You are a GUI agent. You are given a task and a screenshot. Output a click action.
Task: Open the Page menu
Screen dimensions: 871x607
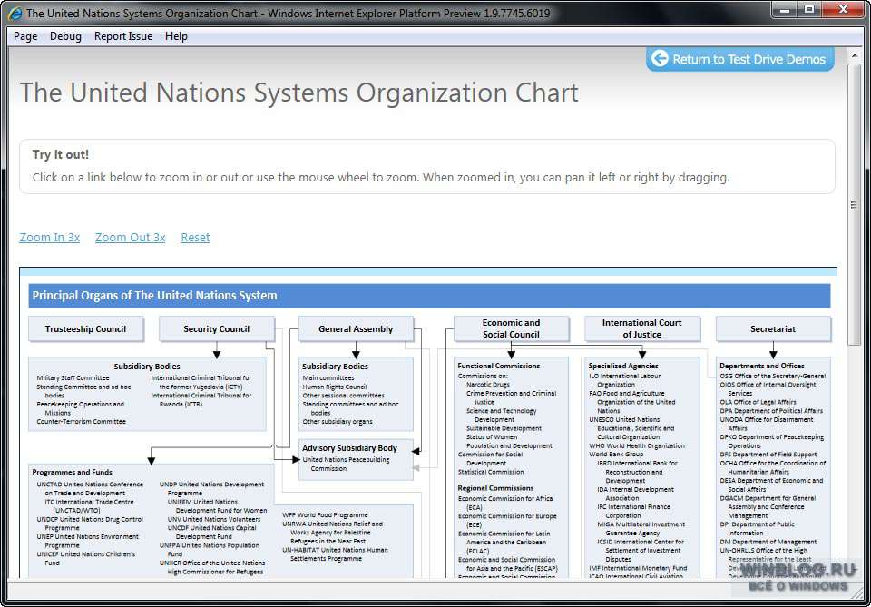[25, 36]
